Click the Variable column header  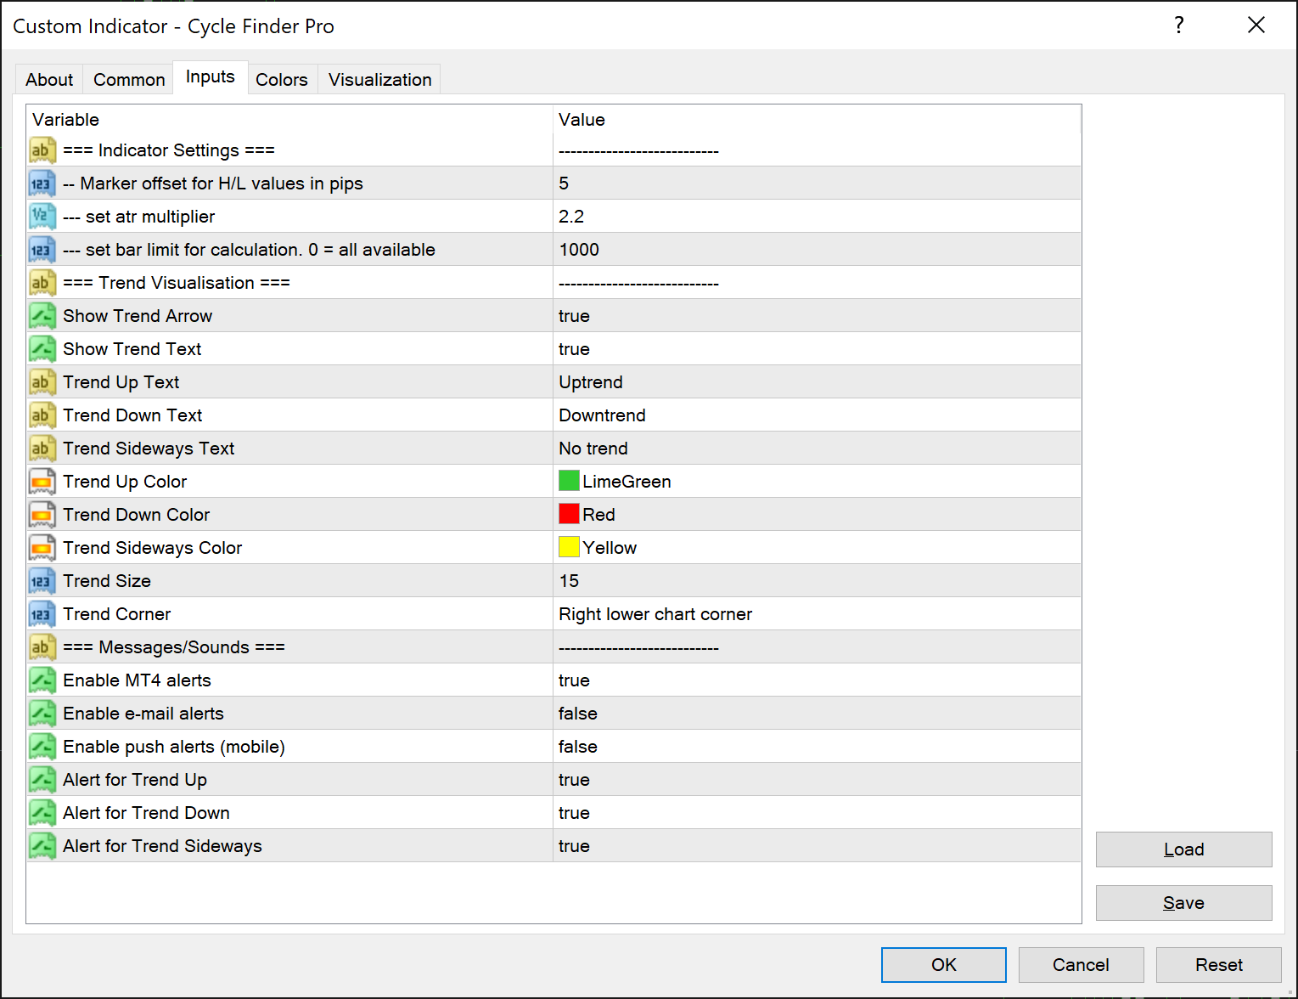[289, 120]
